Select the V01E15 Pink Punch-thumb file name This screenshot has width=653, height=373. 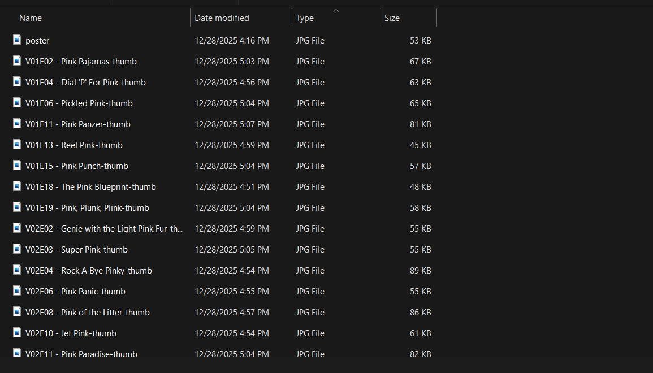click(77, 166)
